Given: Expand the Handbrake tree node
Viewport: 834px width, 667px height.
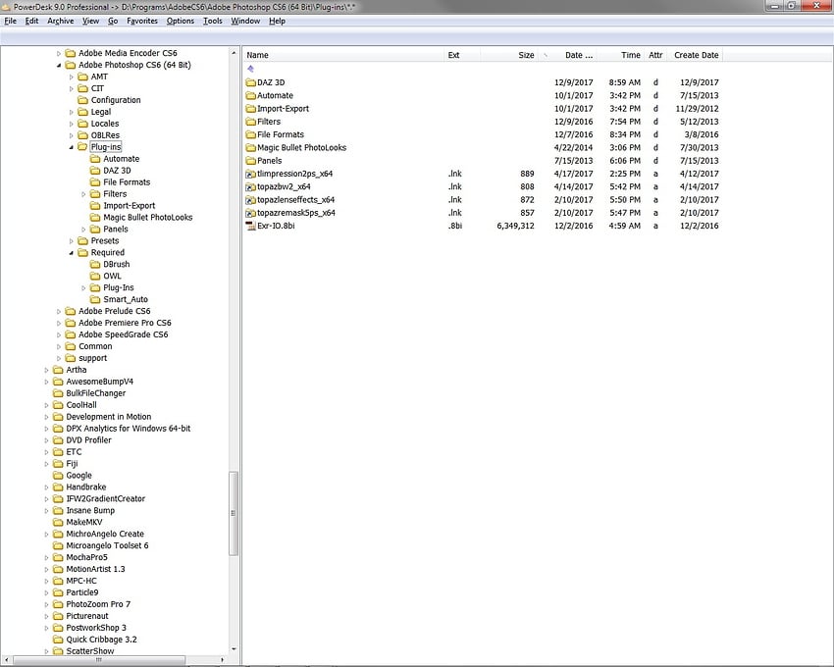Looking at the screenshot, I should click(47, 487).
